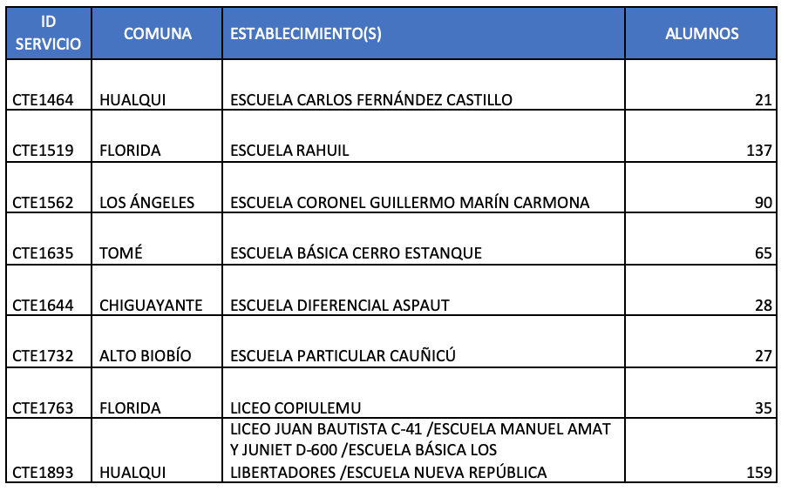Click the ESTABLECIMIENTO(S) header cell
This screenshot has width=788, height=491.
coord(306,33)
